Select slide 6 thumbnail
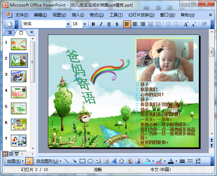This screenshot has width=217, height=176. (19, 124)
